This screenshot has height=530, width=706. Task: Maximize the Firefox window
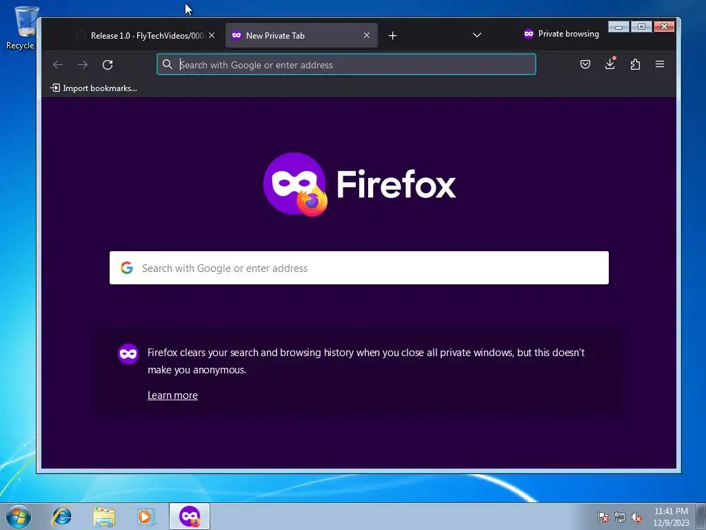pyautogui.click(x=641, y=27)
